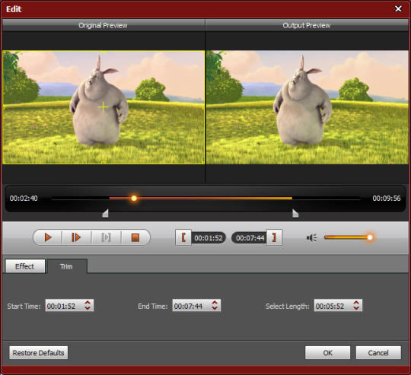This screenshot has height=375, width=411.
Task: Set trim end with the right bracket button
Action: point(274,237)
